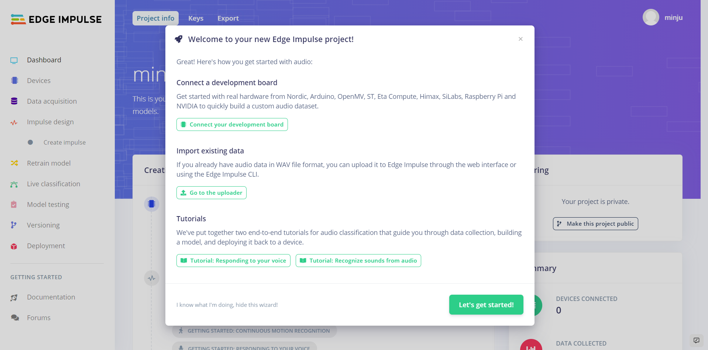Close the welcome dialog with X
The image size is (708, 350).
tap(520, 39)
